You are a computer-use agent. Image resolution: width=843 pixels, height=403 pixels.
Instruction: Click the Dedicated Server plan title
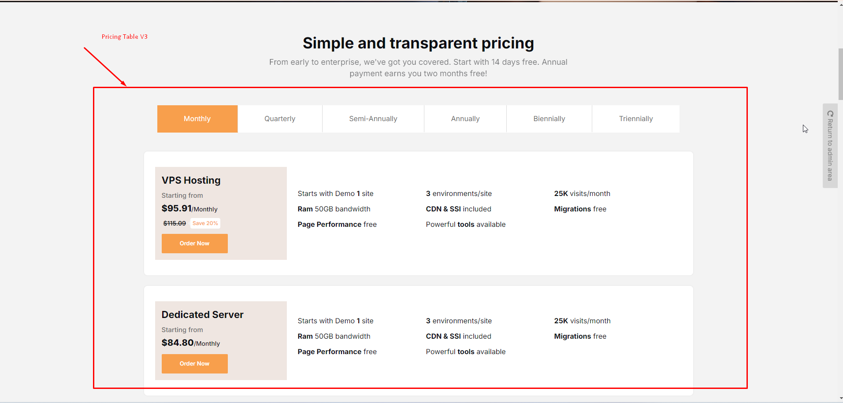point(202,315)
